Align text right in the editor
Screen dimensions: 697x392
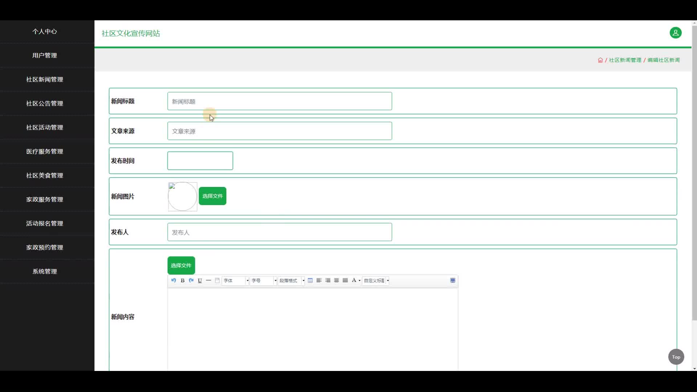click(328, 280)
